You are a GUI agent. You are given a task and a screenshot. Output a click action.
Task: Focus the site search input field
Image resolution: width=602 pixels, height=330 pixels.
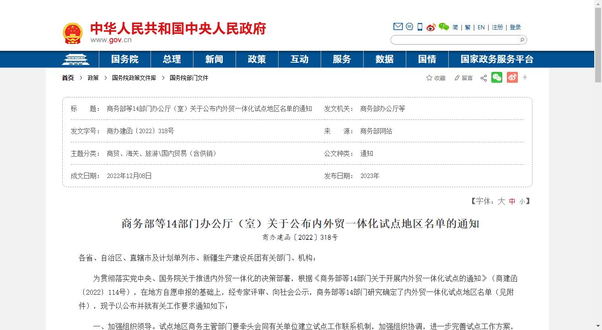tap(454, 40)
